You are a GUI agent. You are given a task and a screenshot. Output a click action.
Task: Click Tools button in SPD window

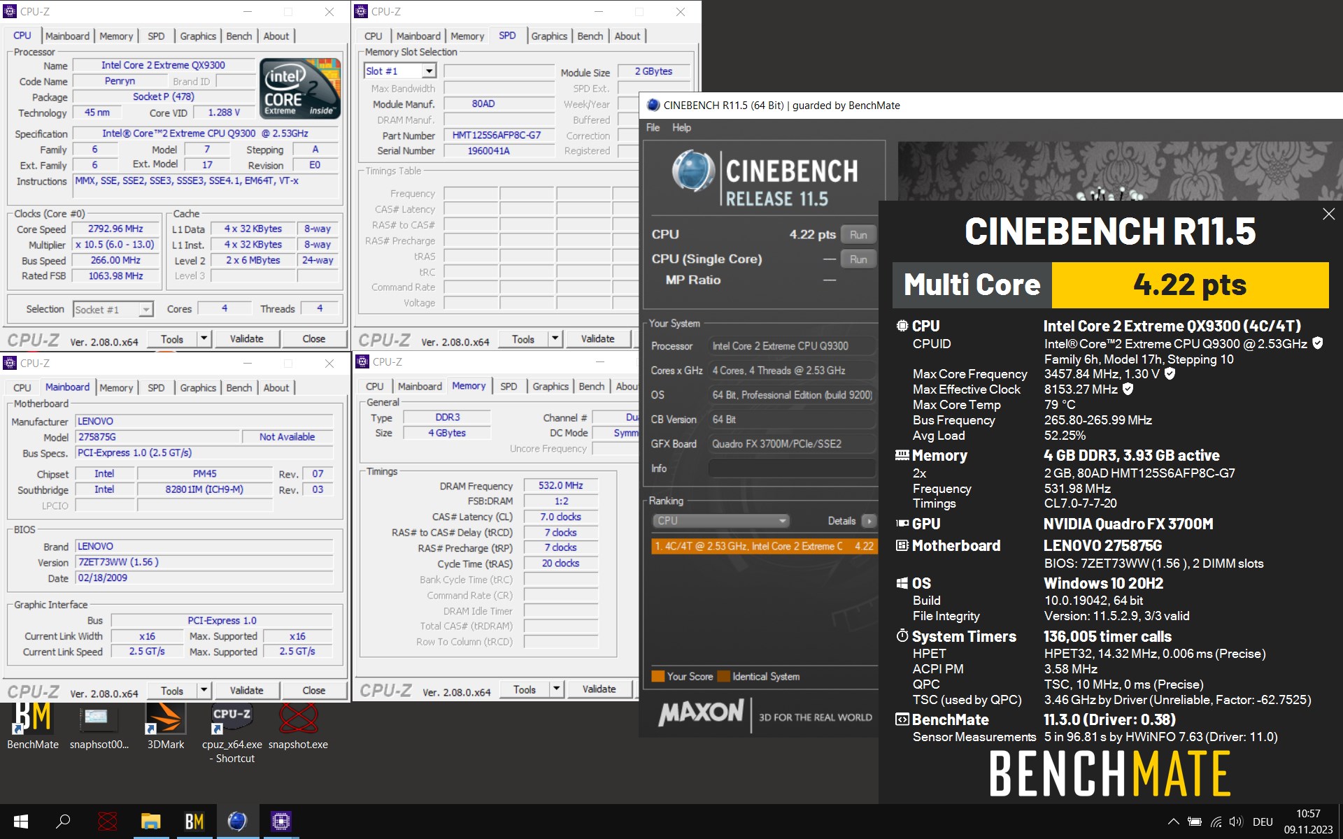click(523, 338)
